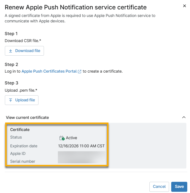Close the Renew certificate dialog

184,6
